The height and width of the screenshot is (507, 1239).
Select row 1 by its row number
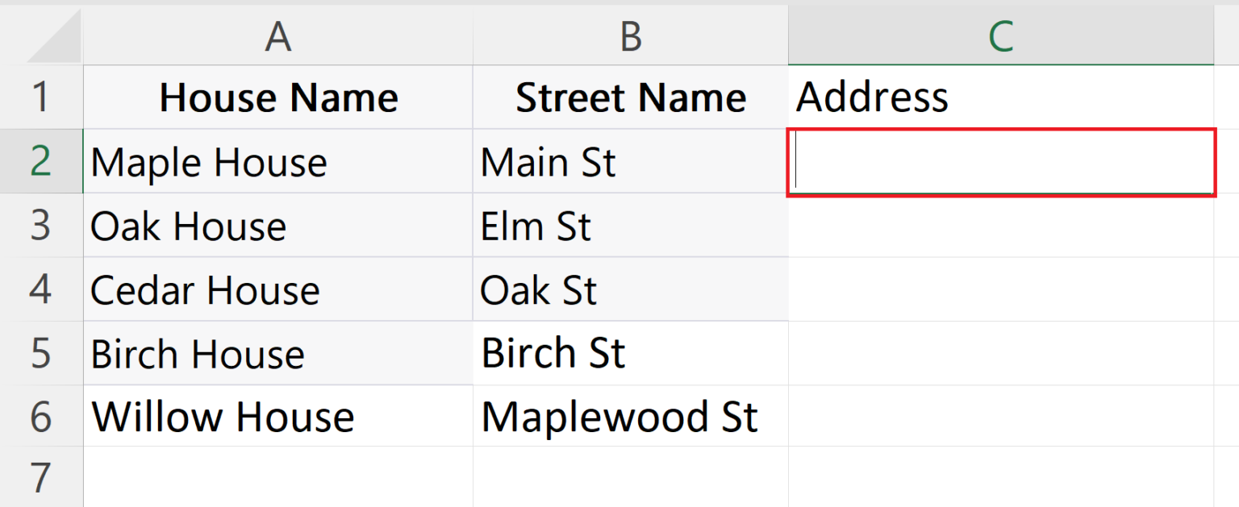click(x=40, y=97)
